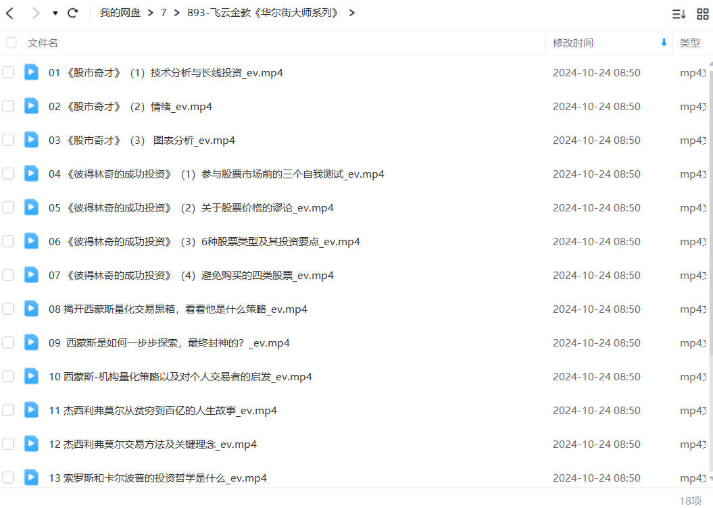713x508 pixels.
Task: Click video icon of 07 避免购买的四类股票
Action: tap(31, 274)
